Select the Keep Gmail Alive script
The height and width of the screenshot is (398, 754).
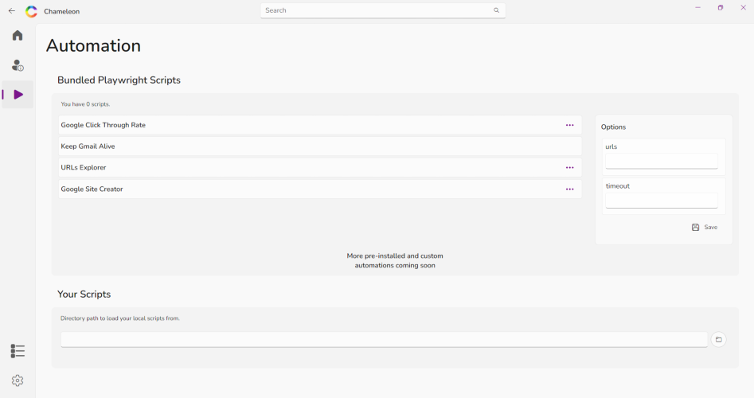tap(320, 146)
